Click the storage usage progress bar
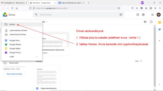 [x=15, y=67]
